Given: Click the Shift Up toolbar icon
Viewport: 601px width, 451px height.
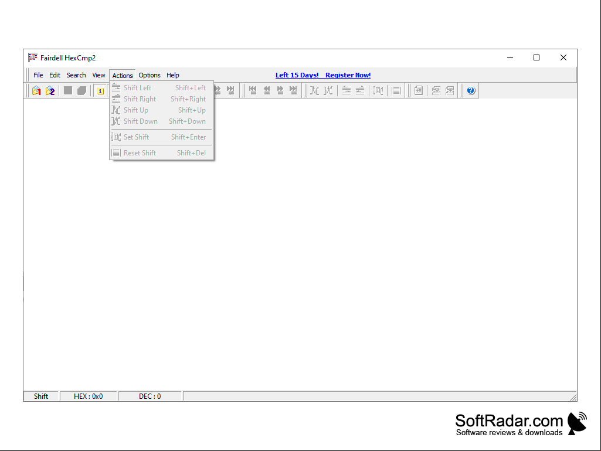Looking at the screenshot, I should pos(315,90).
